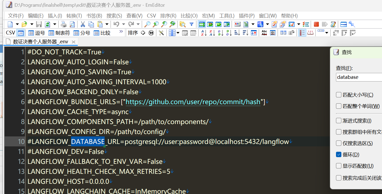
Task: Enable 渐进式搜索(I) checkbox
Action: click(339, 121)
